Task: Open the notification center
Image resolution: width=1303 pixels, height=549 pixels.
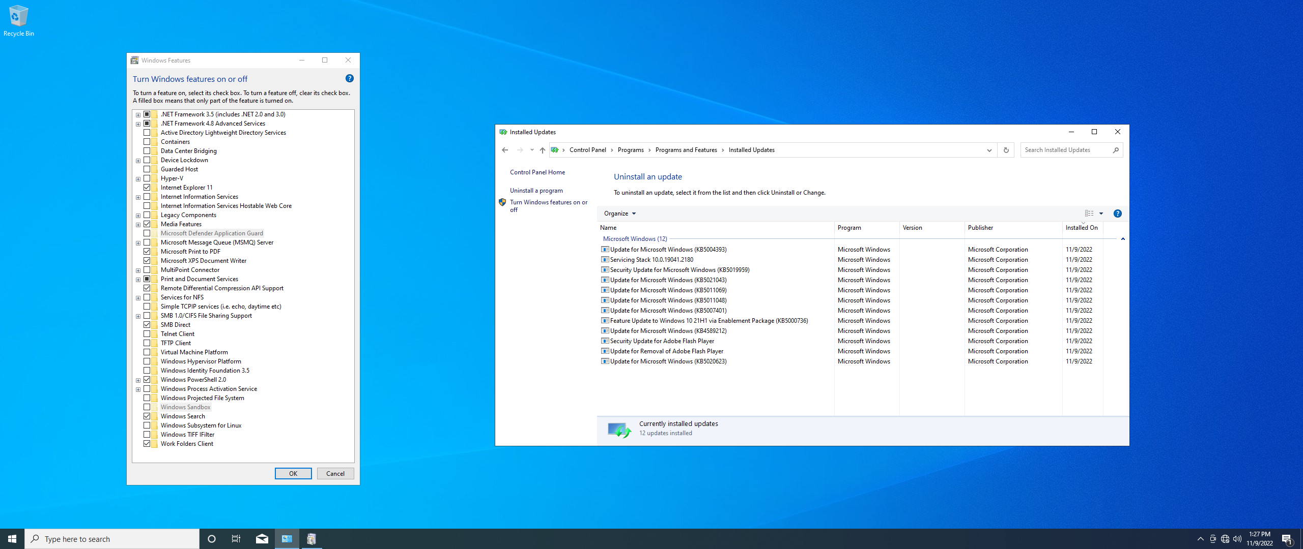Action: pyautogui.click(x=1287, y=539)
